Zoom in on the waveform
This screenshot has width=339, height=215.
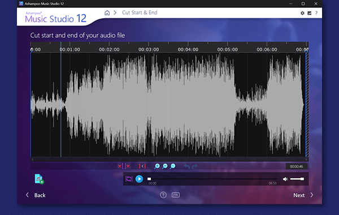point(157,166)
